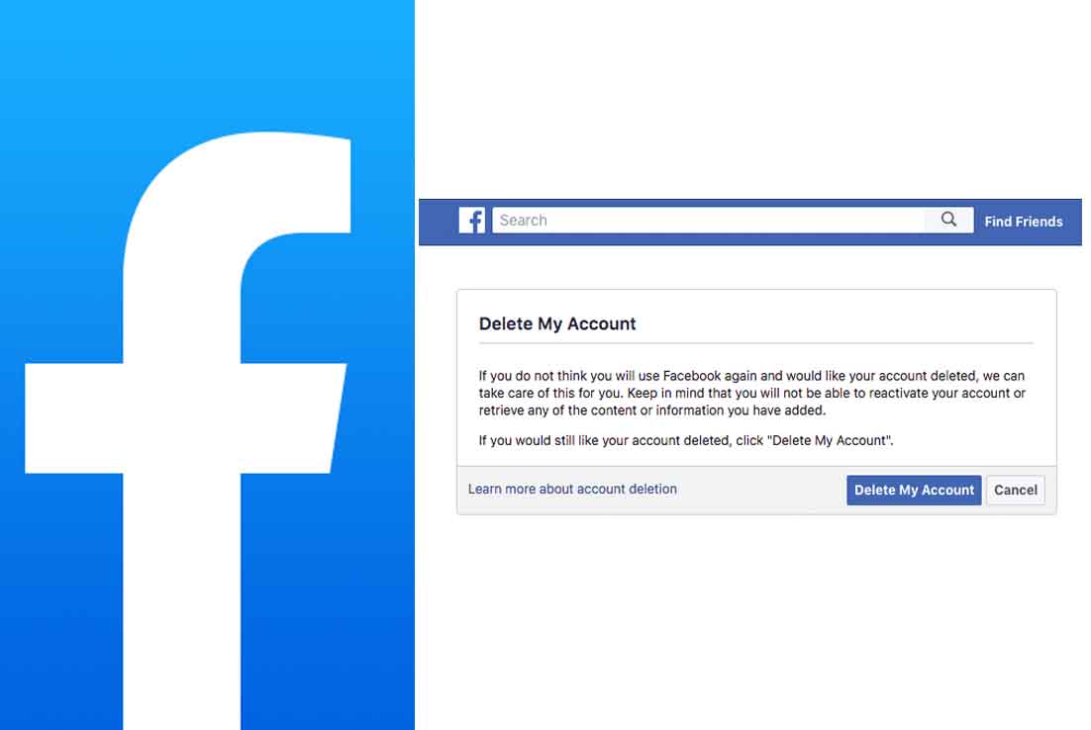Click empty blue area of the navigation bar
The width and height of the screenshot is (1091, 730).
click(439, 222)
